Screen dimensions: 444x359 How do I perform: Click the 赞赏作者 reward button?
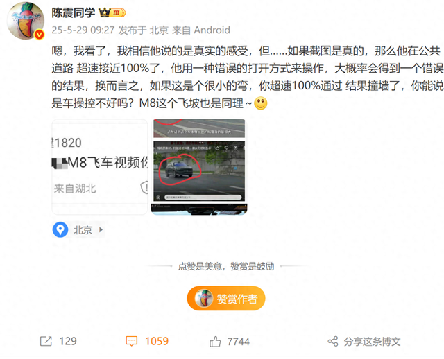pos(226,299)
